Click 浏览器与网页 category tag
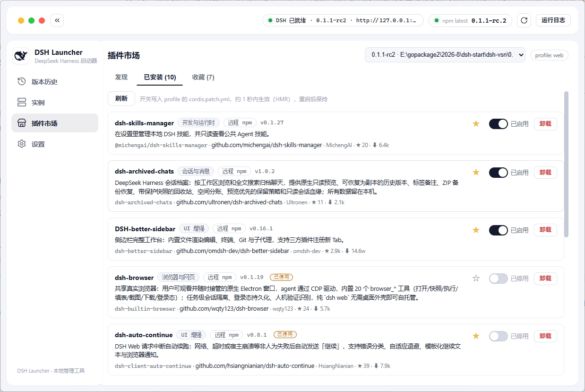The height and width of the screenshot is (392, 585). coord(179,277)
